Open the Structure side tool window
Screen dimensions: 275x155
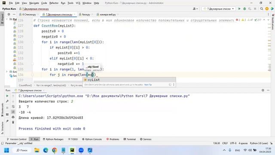pos(2,128)
